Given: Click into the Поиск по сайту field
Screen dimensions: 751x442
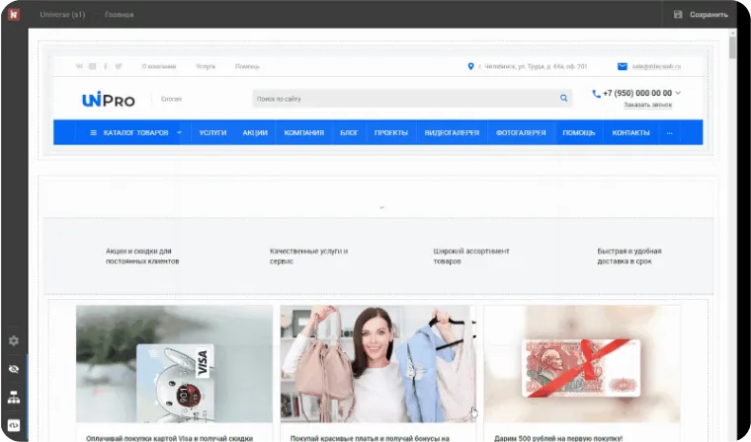Looking at the screenshot, I should click(x=405, y=99).
